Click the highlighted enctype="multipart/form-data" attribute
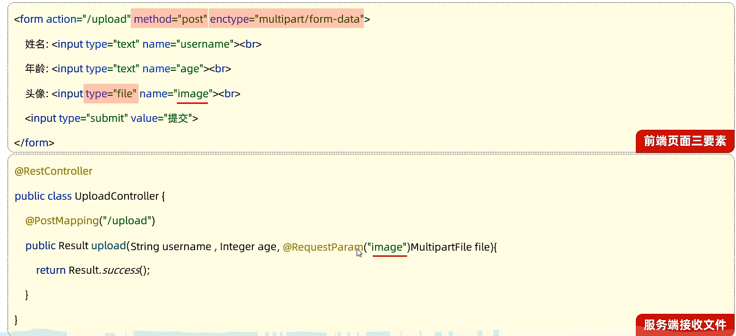 (286, 19)
